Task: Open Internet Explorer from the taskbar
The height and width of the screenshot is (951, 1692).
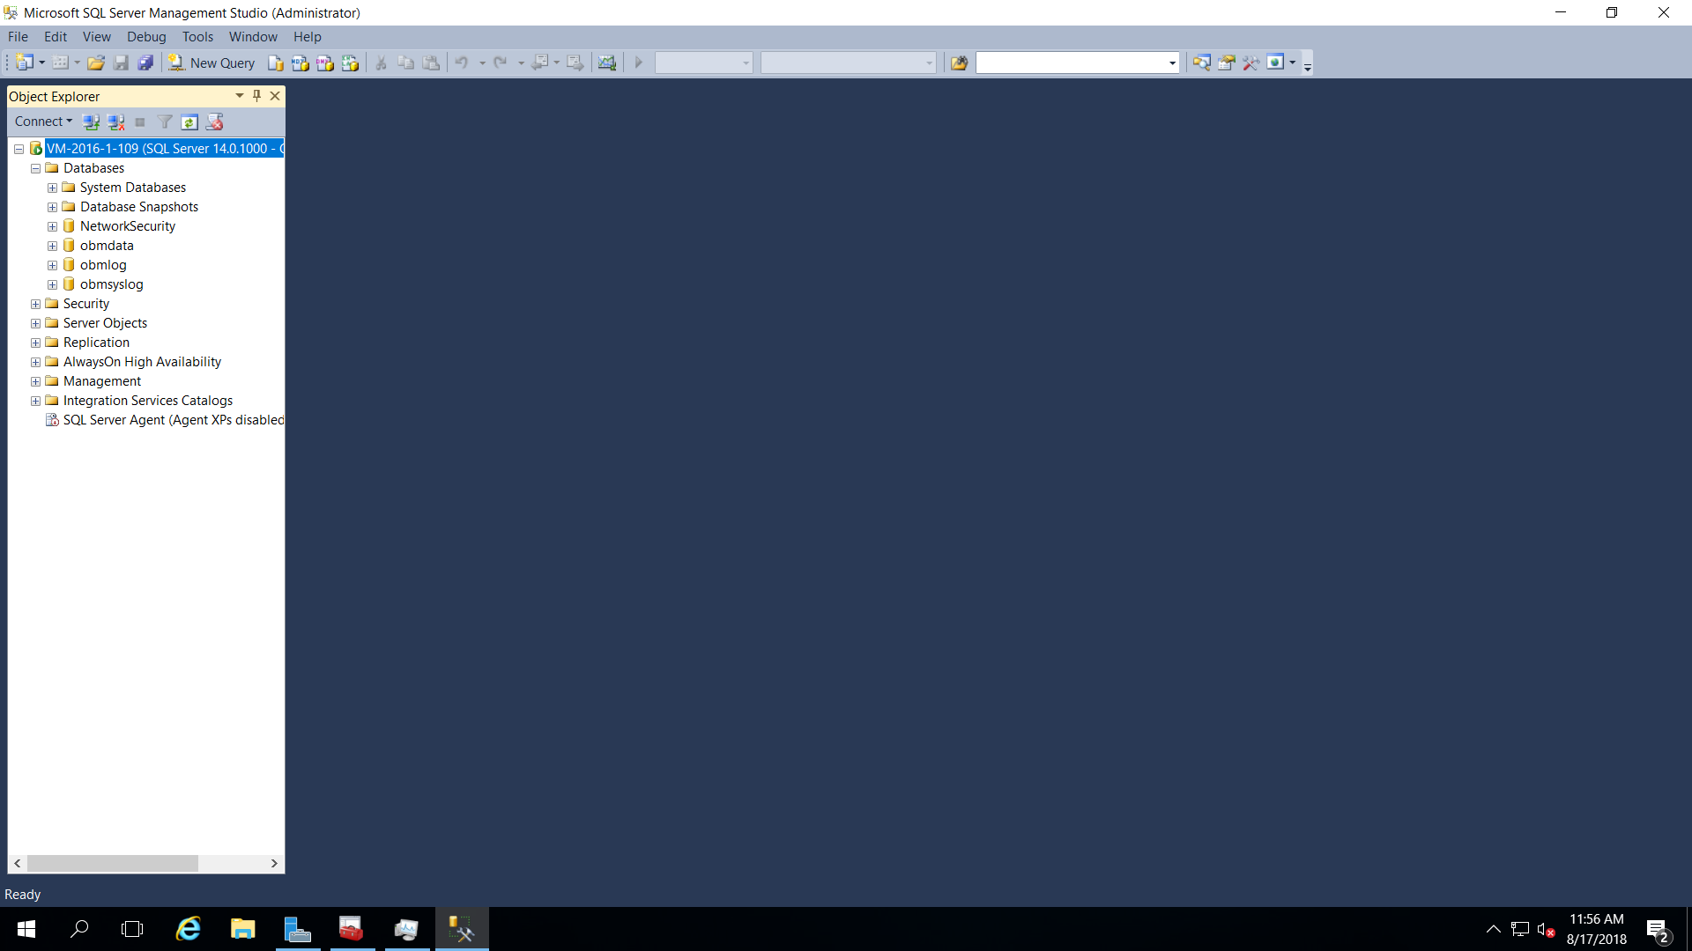Action: [189, 929]
